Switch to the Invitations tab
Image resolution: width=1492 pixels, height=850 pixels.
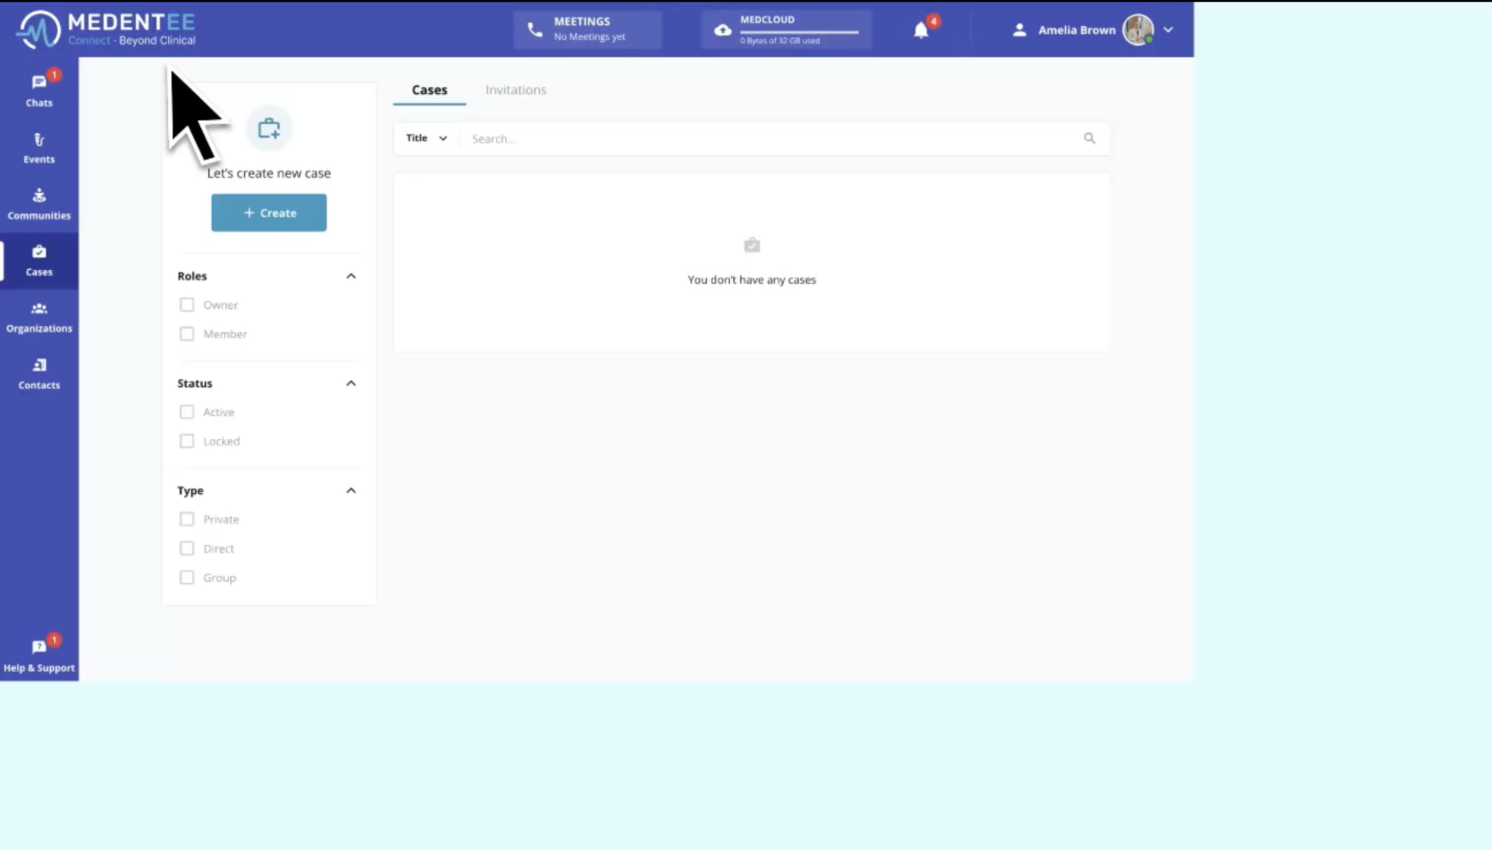516,90
